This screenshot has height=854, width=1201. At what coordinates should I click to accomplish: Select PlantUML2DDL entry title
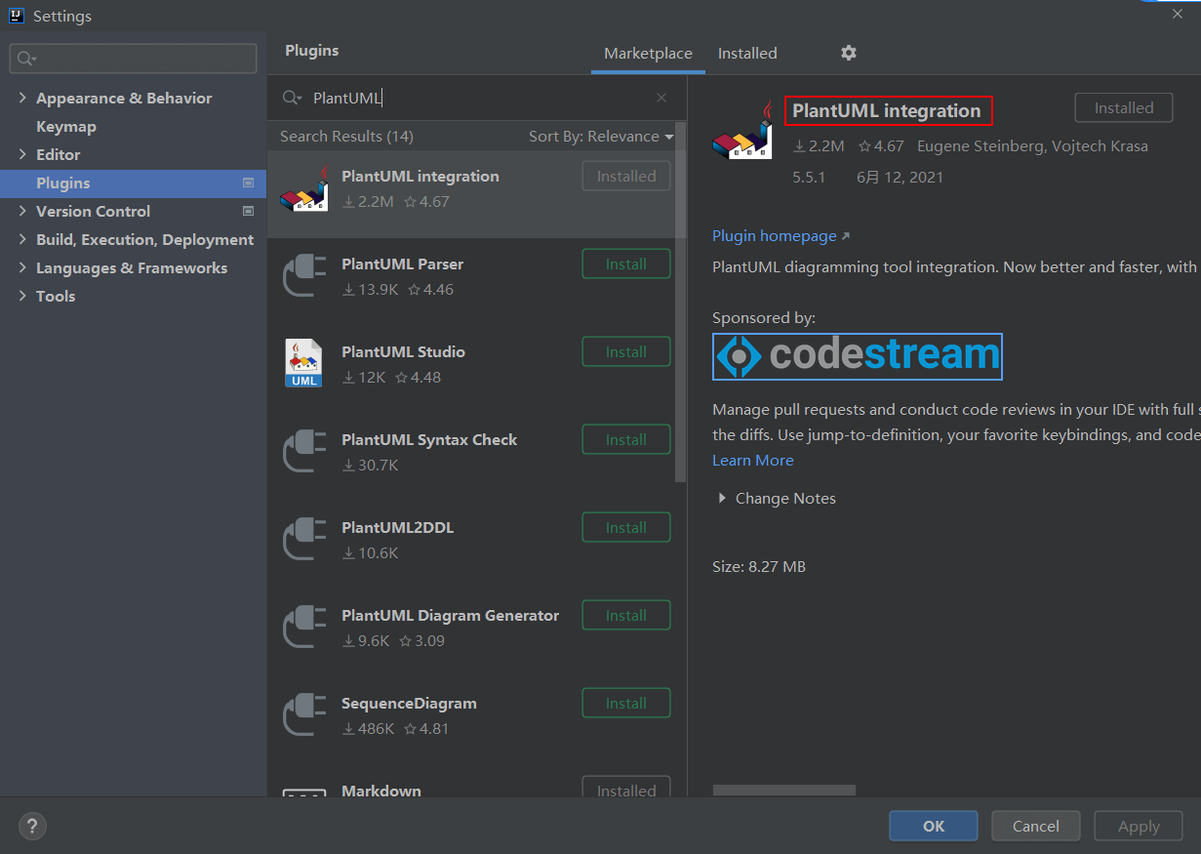[398, 527]
